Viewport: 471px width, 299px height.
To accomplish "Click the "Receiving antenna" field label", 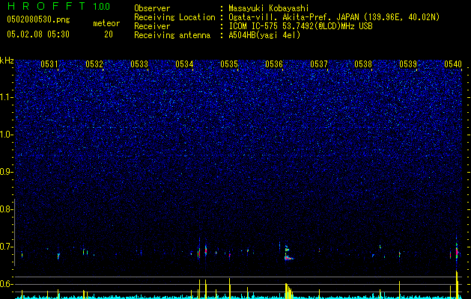I will point(172,35).
